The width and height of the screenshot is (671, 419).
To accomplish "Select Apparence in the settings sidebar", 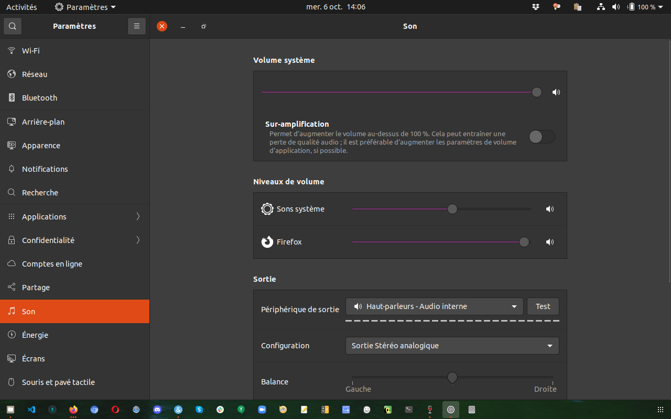I will tap(74, 146).
